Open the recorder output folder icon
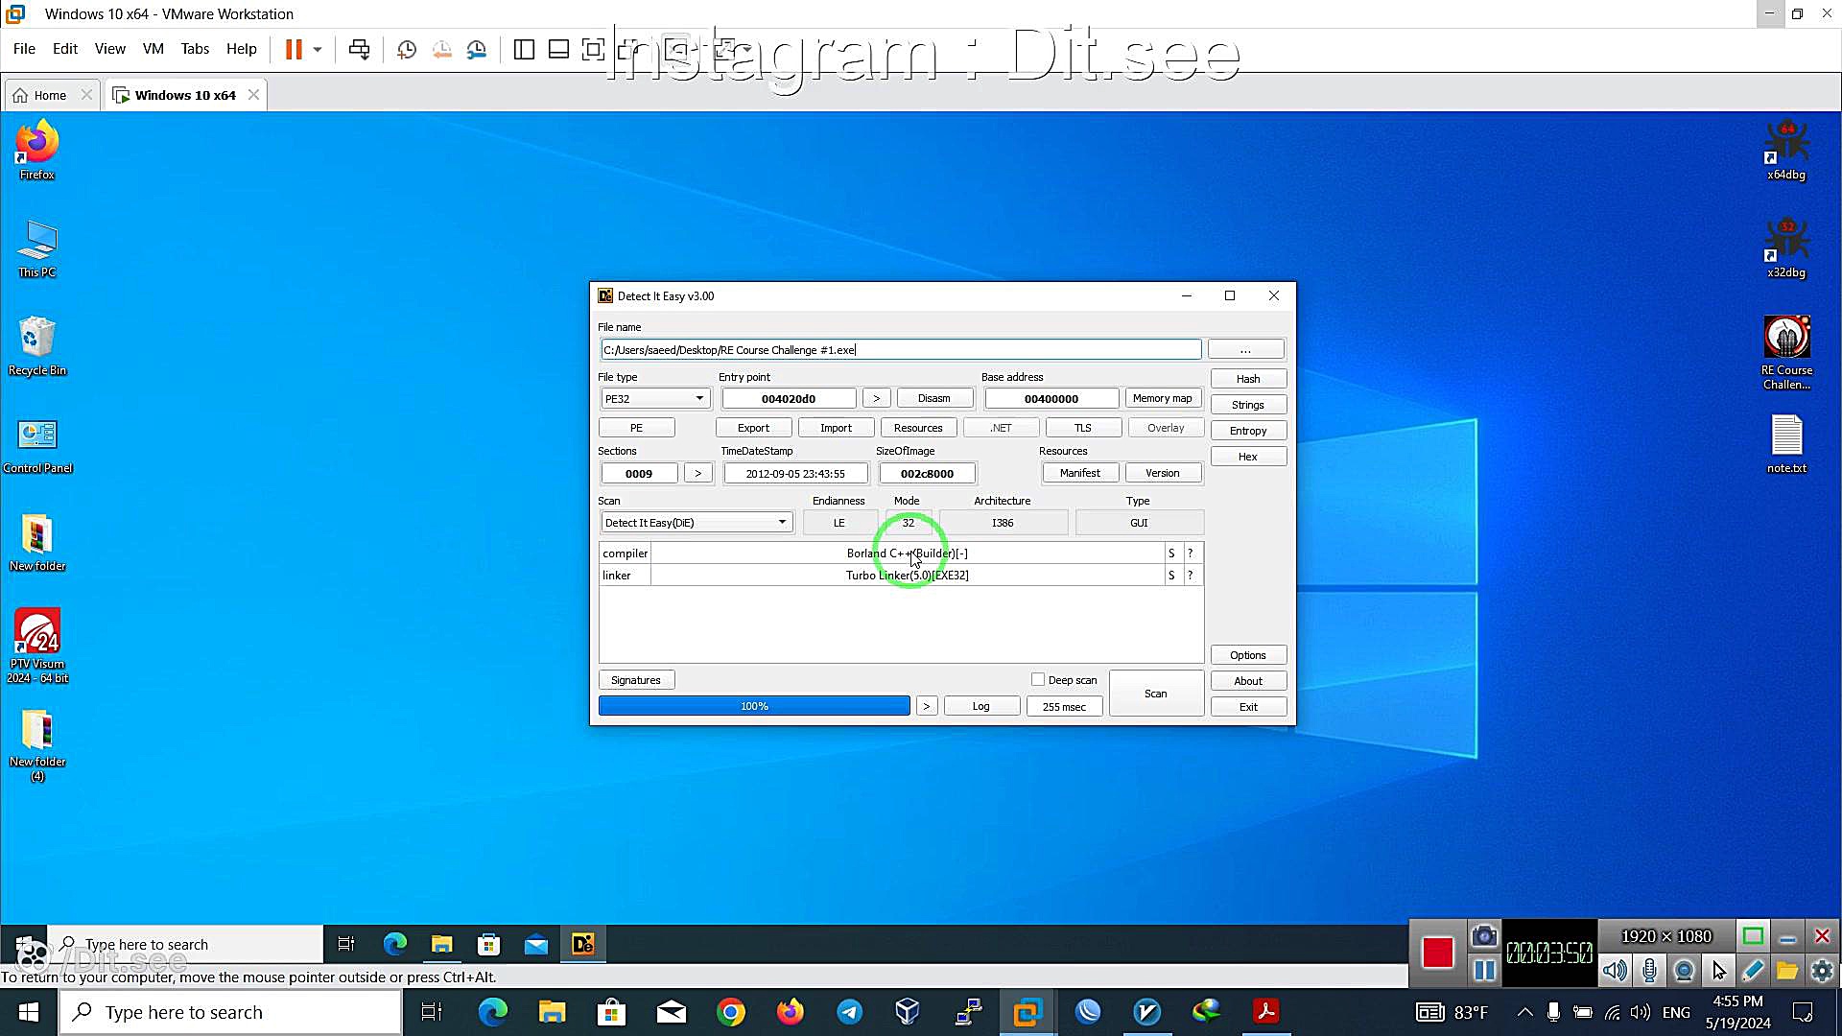 click(1787, 970)
